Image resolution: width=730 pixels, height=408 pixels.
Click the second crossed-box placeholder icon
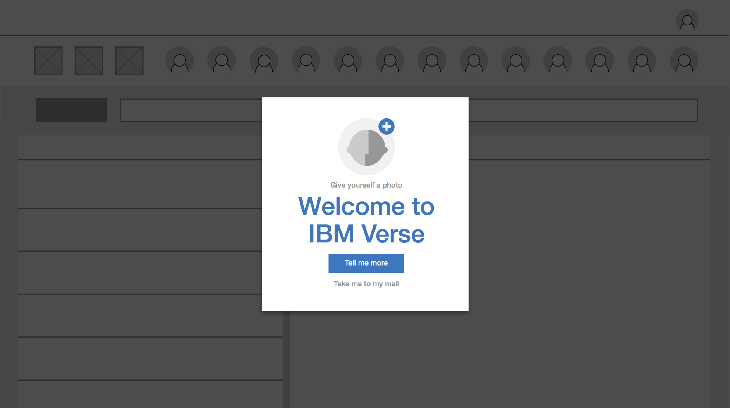pyautogui.click(x=89, y=60)
